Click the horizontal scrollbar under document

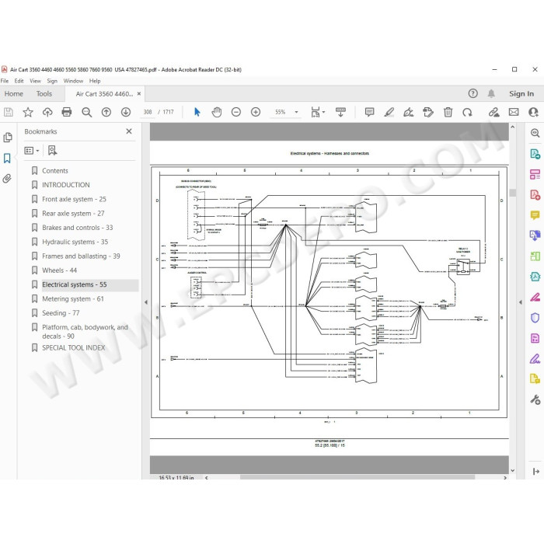(357, 477)
